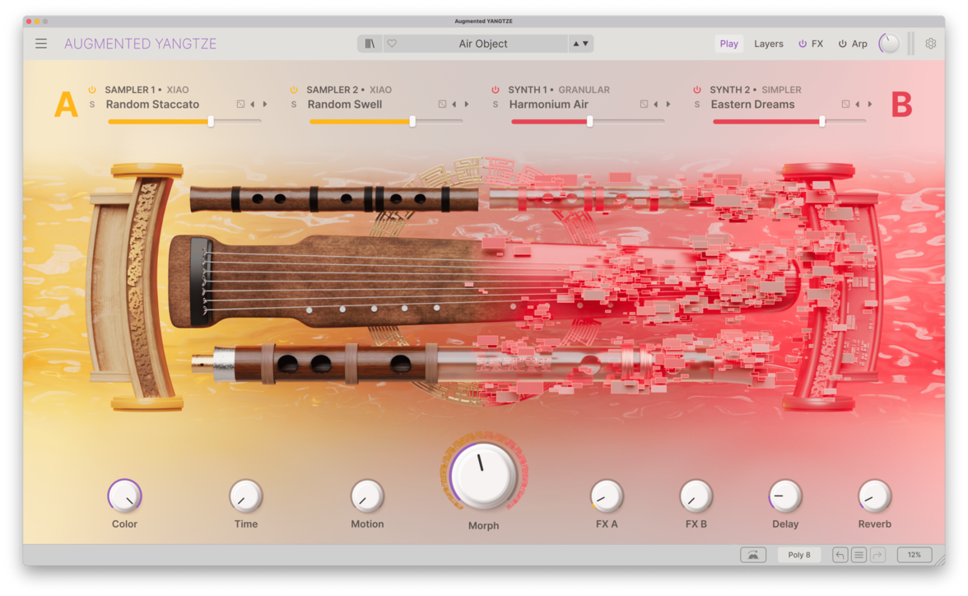The image size is (968, 596).
Task: Adjust Sampler 2 volume slider
Action: coord(386,122)
